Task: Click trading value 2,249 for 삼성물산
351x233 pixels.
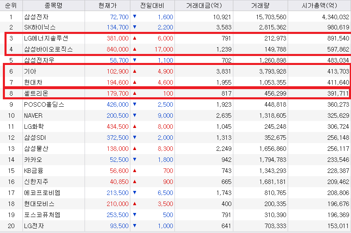Action: (224, 149)
